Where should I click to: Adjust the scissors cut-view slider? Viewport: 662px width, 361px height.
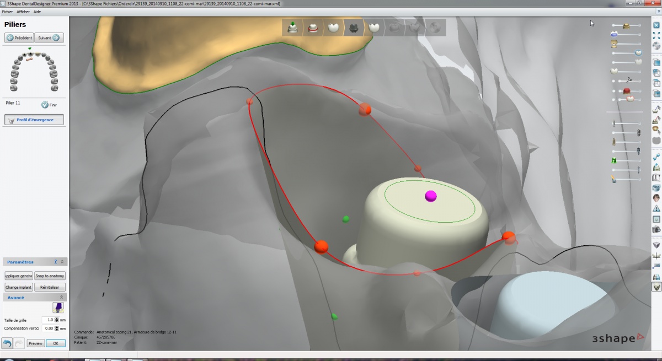coord(628,80)
